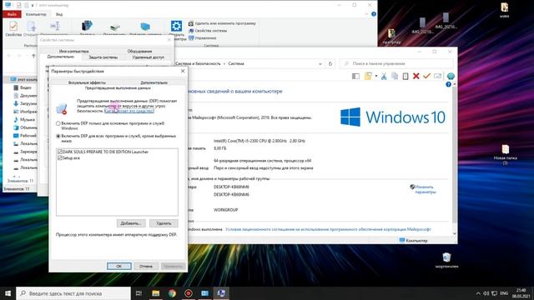534x300 pixels.
Task: Click the 'how does it work' DEP link
Action: 128,111
